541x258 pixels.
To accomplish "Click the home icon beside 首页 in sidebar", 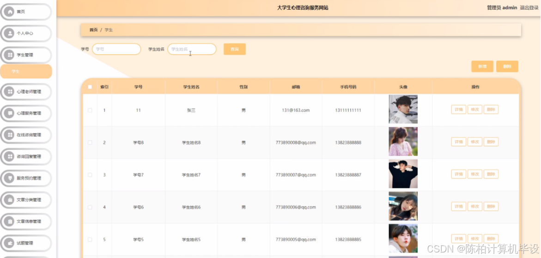I will [x=10, y=12].
